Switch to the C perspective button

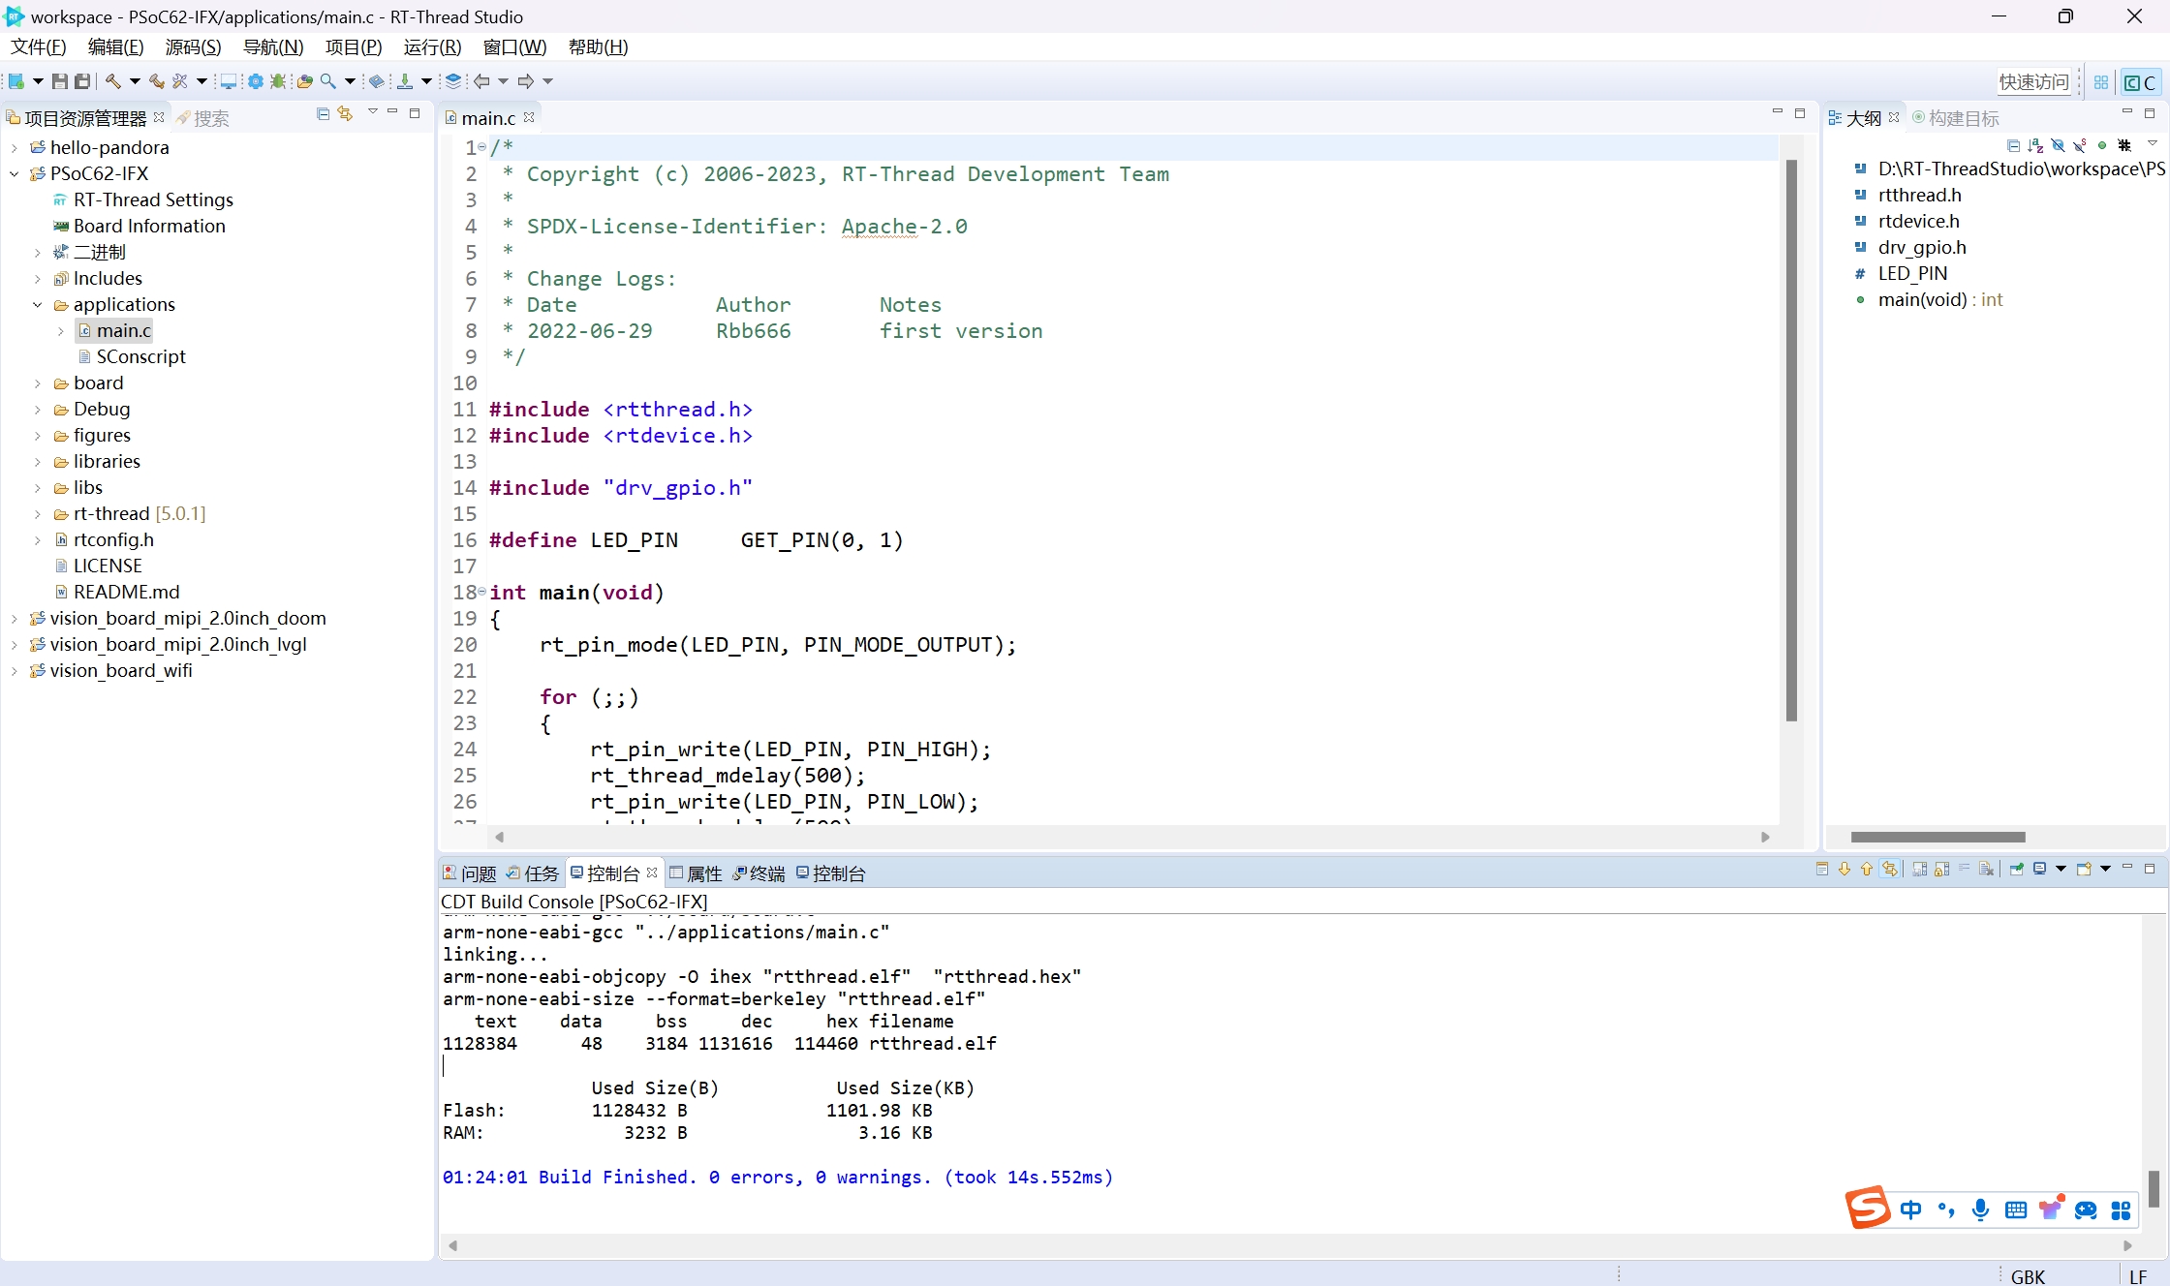click(x=2140, y=82)
